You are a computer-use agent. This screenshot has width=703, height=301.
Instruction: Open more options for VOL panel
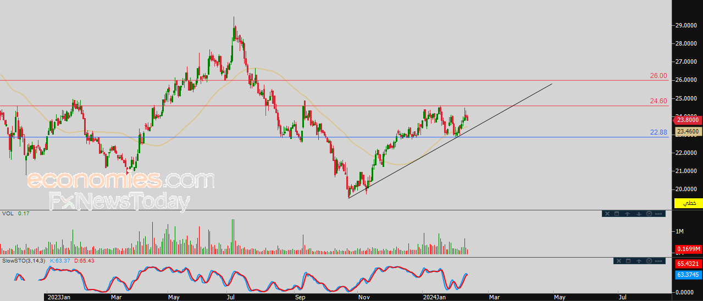658,214
